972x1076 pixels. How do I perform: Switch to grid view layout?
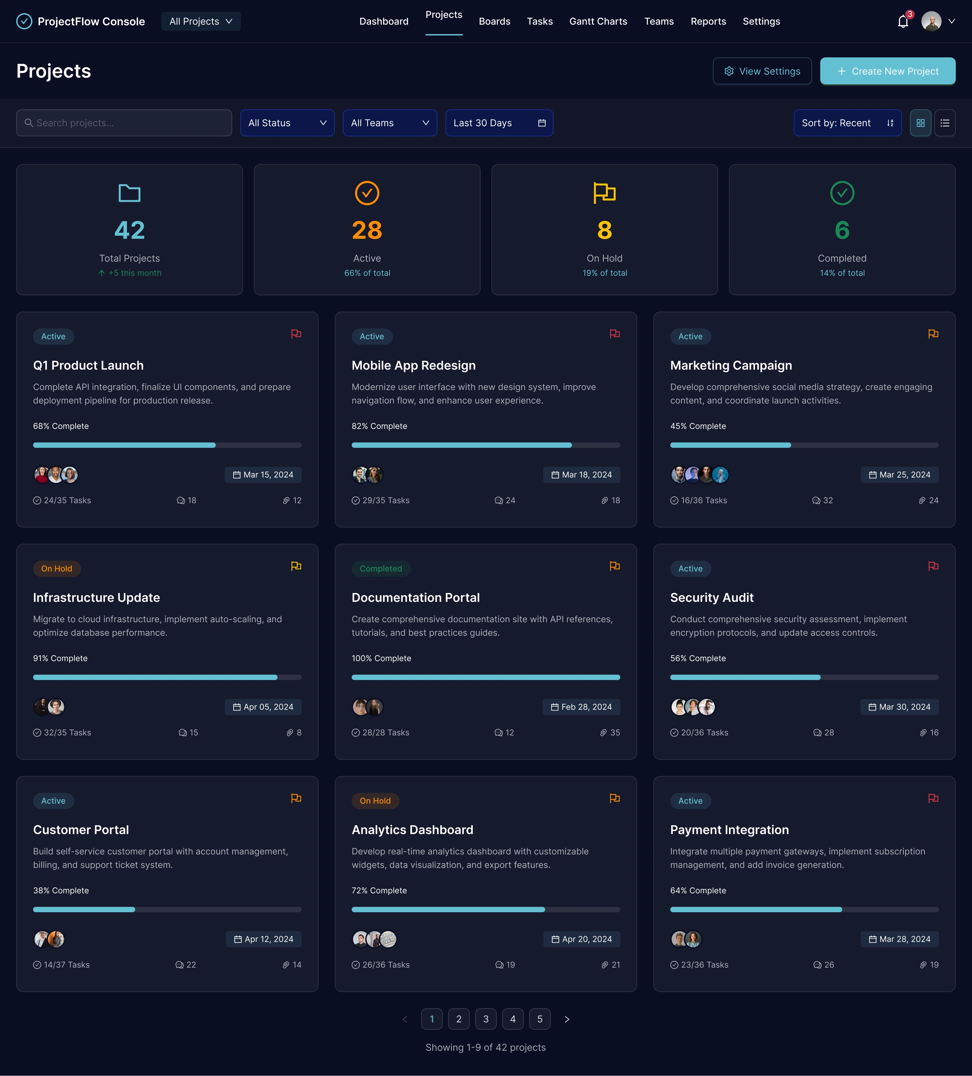point(920,123)
